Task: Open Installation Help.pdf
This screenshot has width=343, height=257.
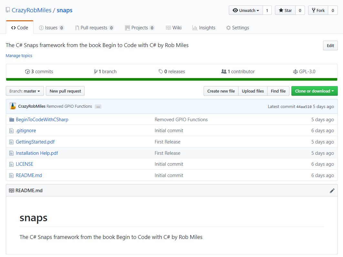Action: pyautogui.click(x=37, y=153)
